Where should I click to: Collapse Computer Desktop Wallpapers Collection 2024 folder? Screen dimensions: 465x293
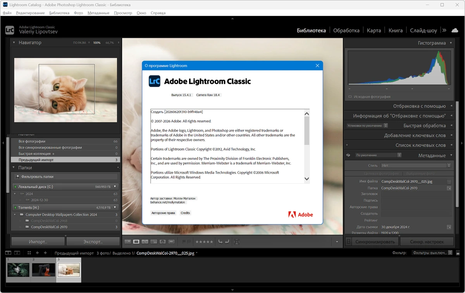pos(15,215)
